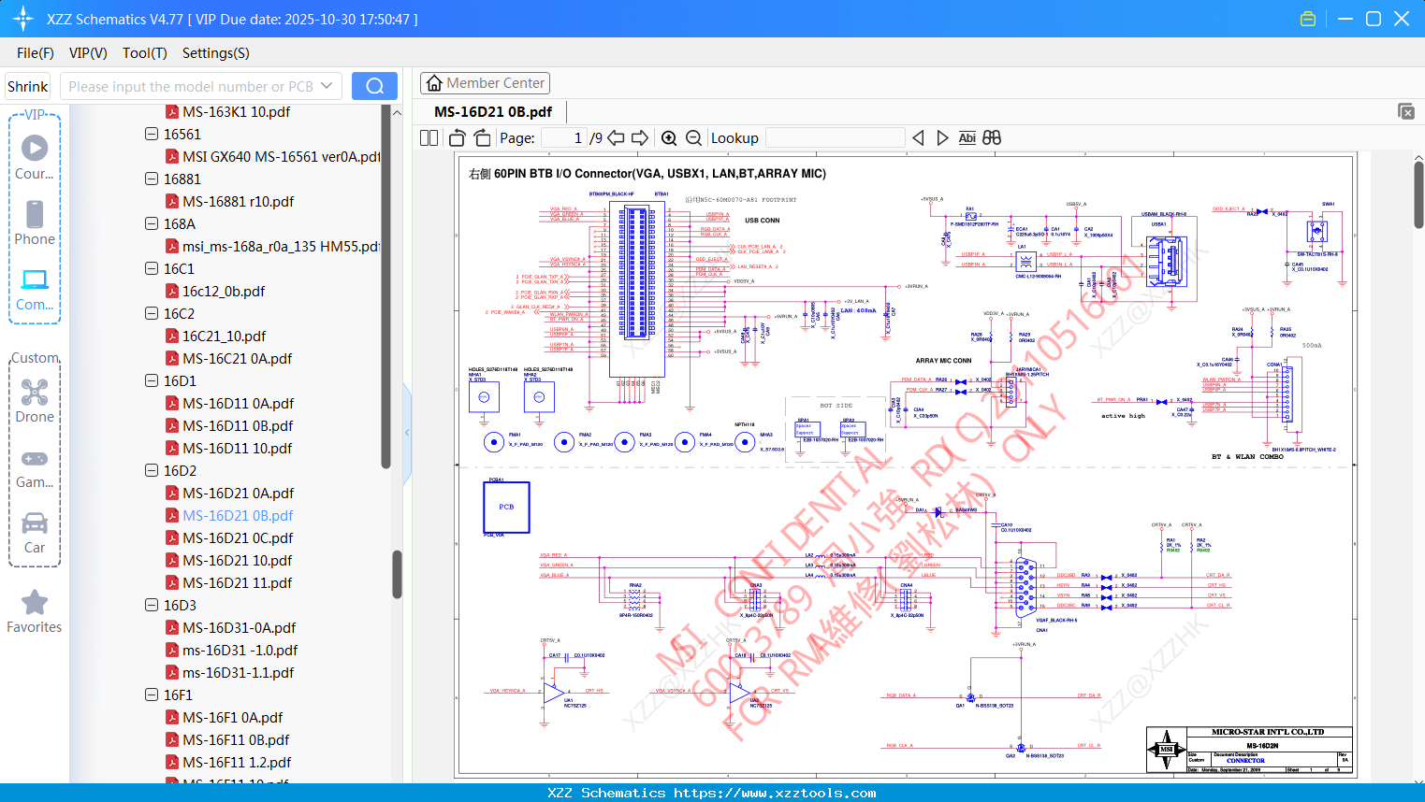Open the Phone sidebar category

(x=35, y=222)
